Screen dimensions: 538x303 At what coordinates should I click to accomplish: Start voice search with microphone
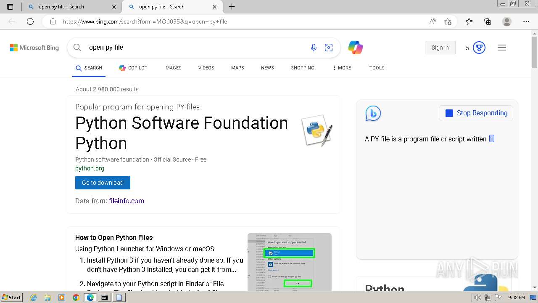pyautogui.click(x=314, y=48)
